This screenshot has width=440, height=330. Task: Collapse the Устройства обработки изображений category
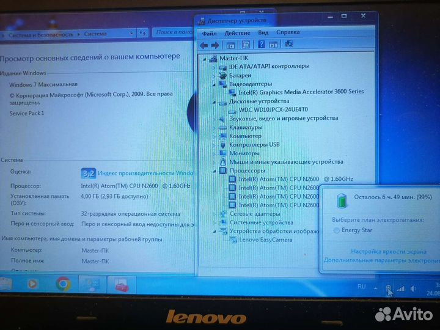[214, 232]
